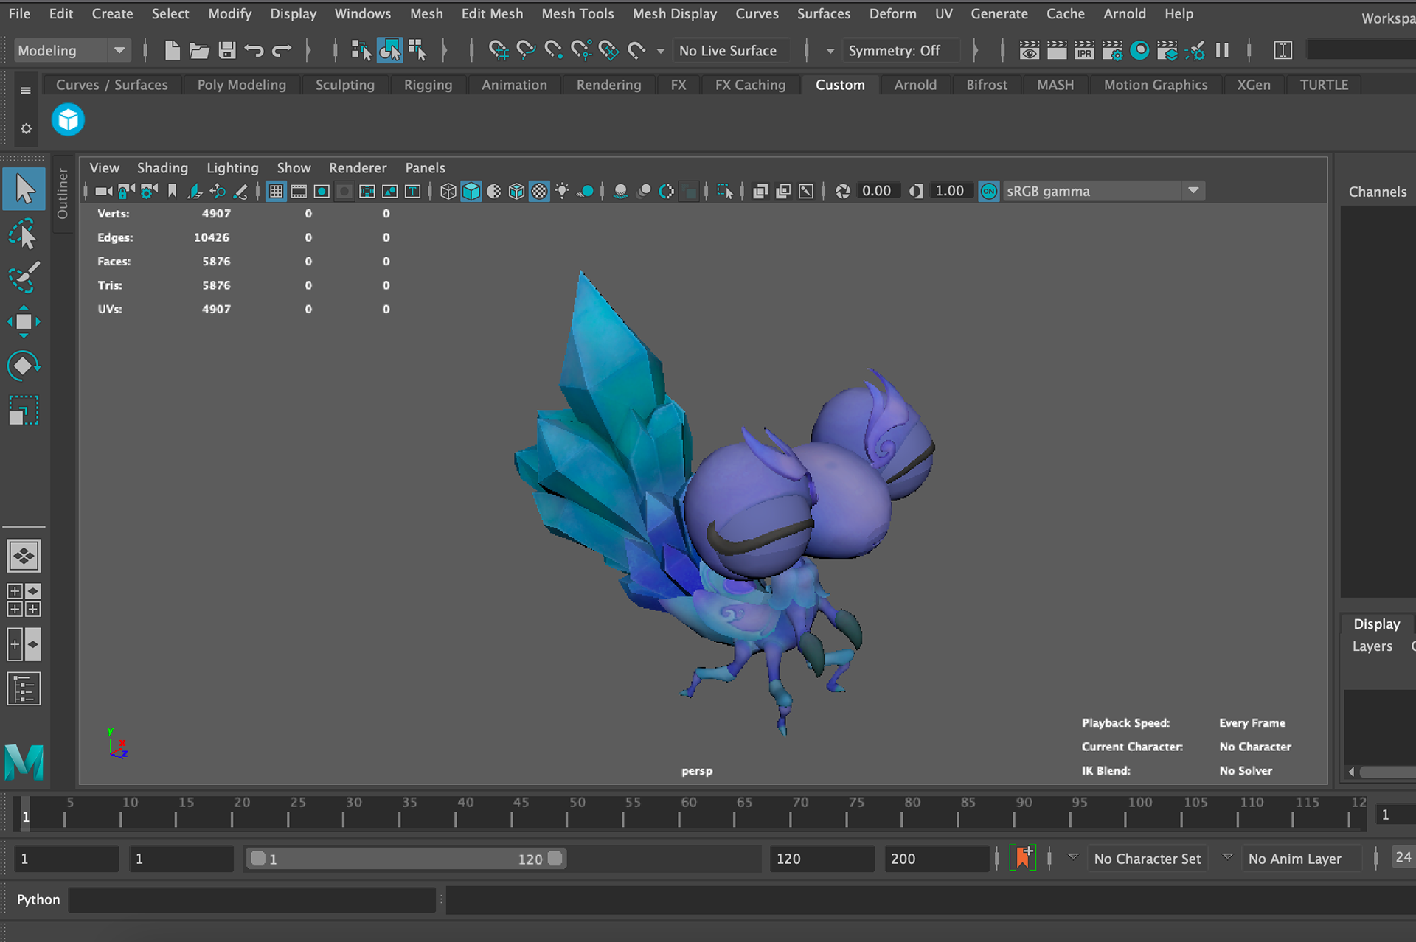Viewport: 1416px width, 942px height.
Task: Switch to four view layout
Action: (24, 600)
